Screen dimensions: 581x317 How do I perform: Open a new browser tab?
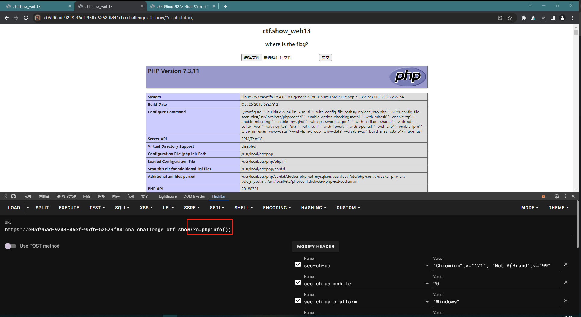click(x=225, y=6)
